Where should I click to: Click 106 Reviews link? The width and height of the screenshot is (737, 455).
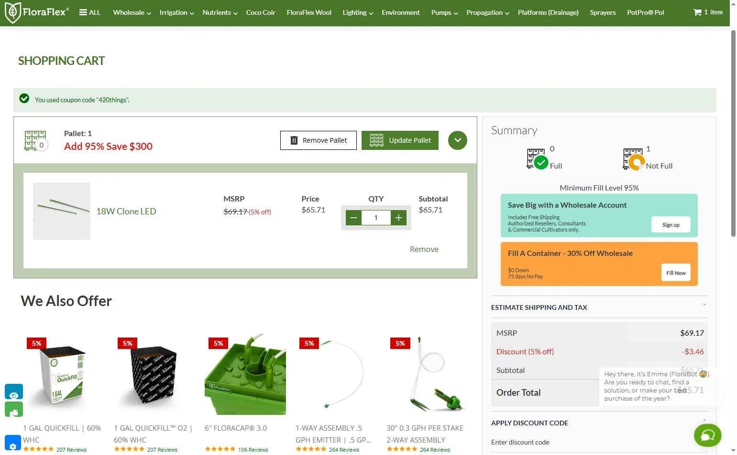click(x=253, y=449)
